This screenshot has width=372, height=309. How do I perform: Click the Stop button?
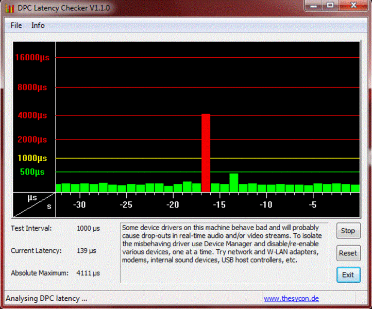click(x=348, y=231)
